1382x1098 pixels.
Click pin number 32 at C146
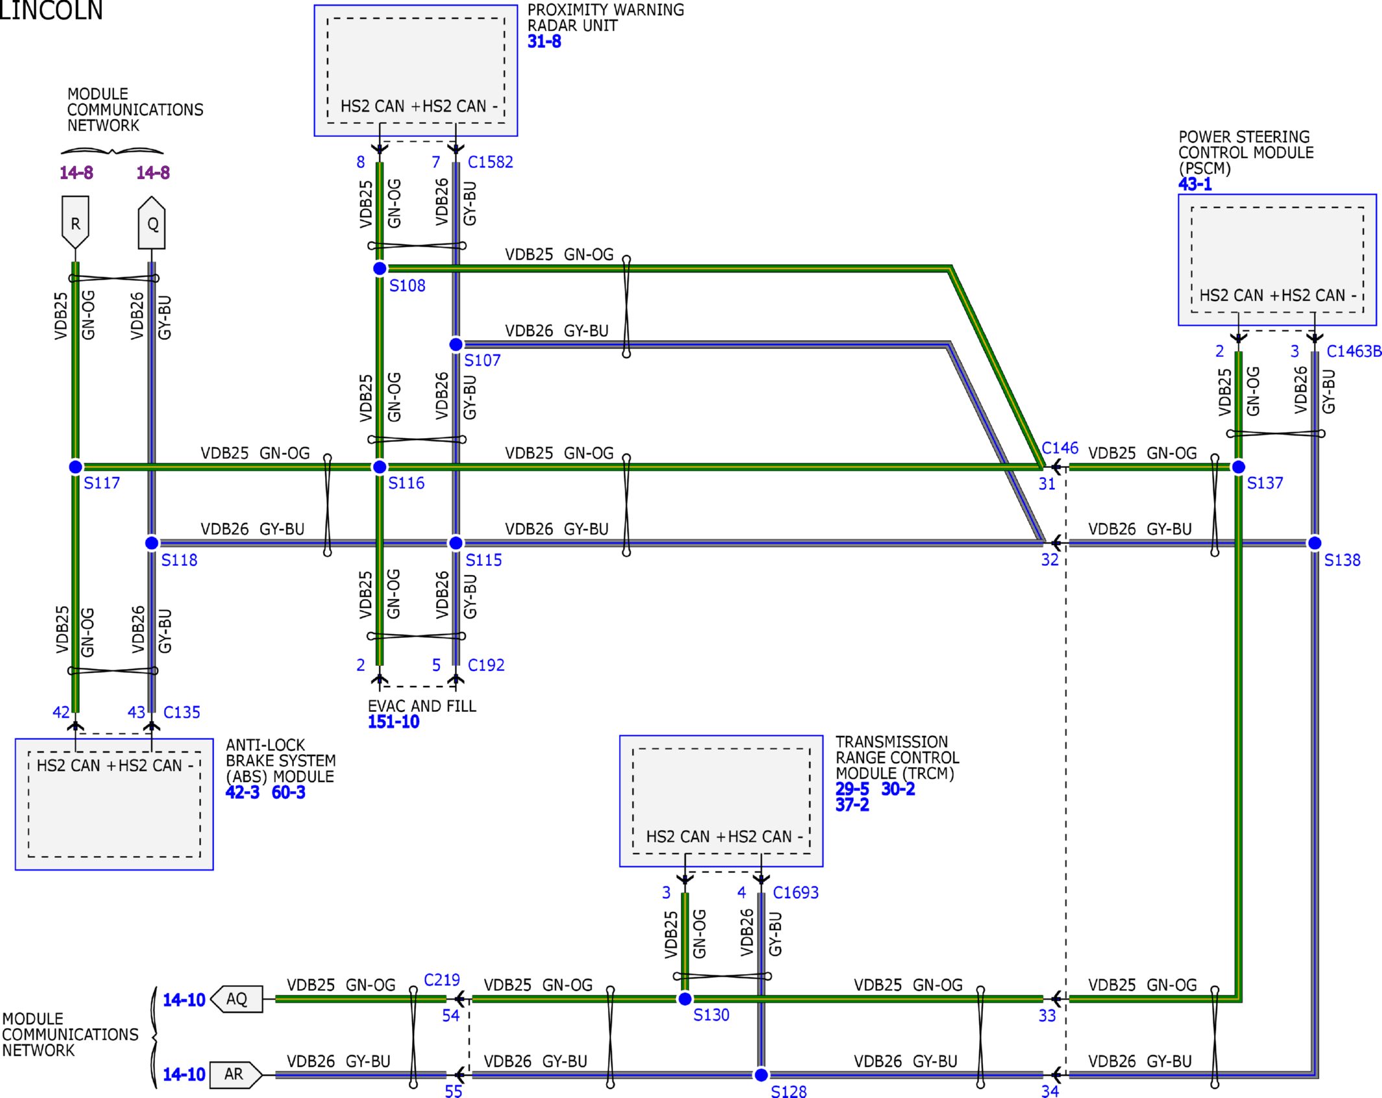1050,560
